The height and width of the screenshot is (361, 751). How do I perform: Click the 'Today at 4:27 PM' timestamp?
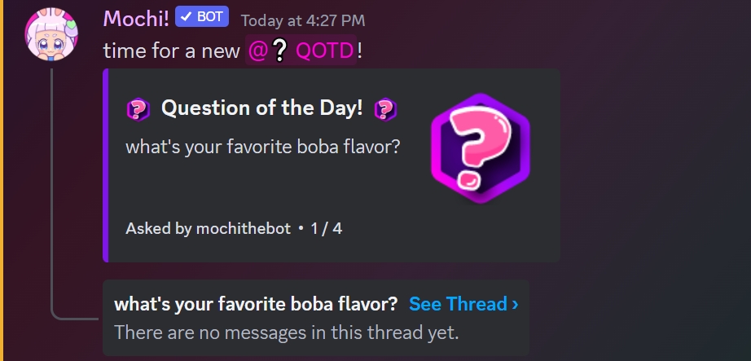[303, 19]
